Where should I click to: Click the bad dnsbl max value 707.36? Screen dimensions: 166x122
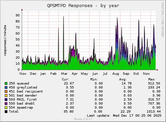click(x=154, y=104)
